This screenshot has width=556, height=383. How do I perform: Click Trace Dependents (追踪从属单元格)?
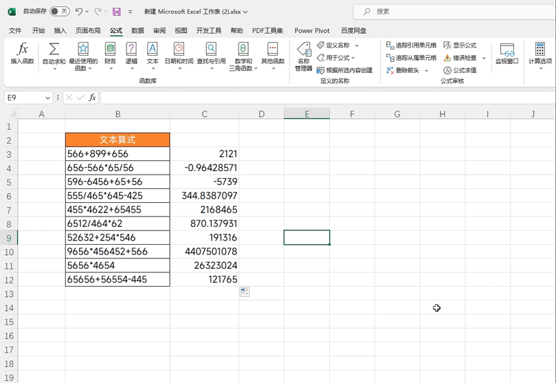coord(411,58)
